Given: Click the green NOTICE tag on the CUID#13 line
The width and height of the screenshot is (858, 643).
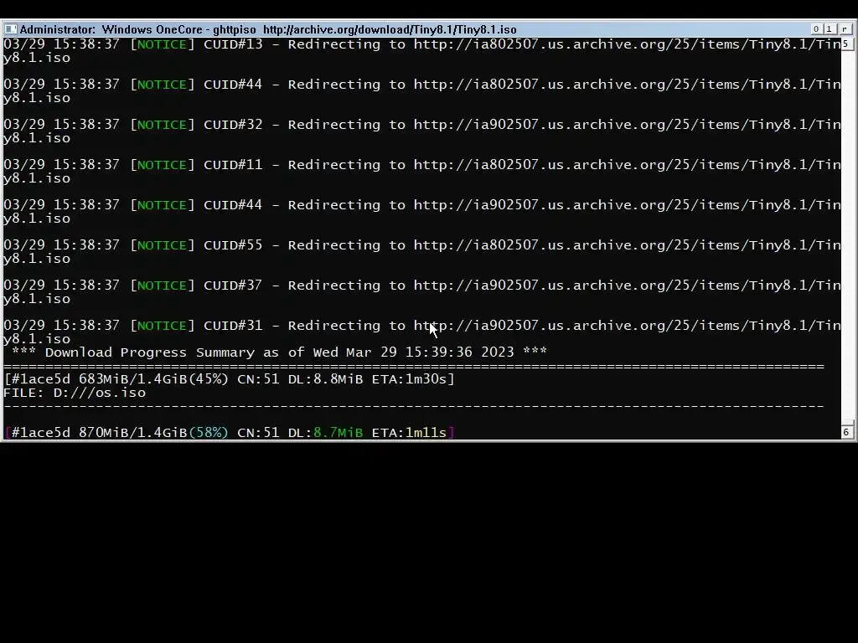Looking at the screenshot, I should click(x=162, y=44).
